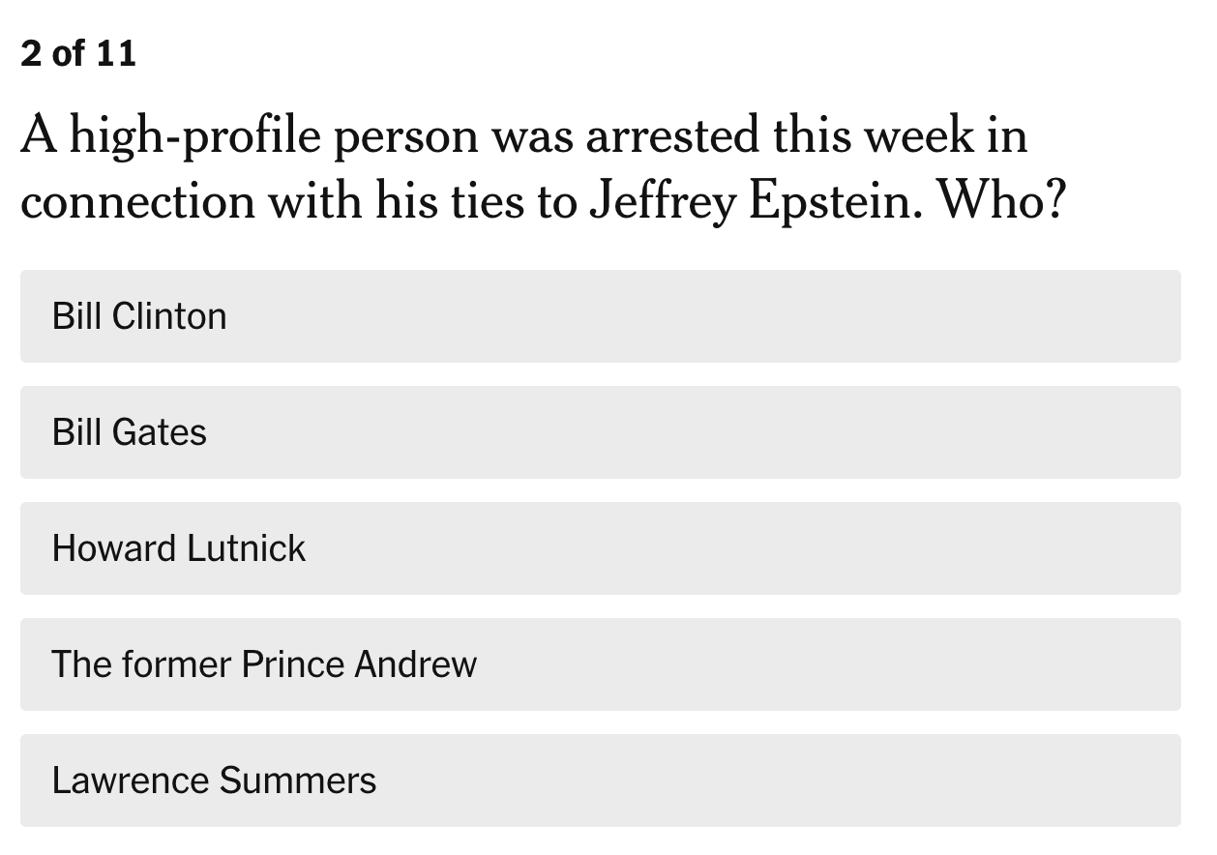Click the question counter above the heading
The height and width of the screenshot is (855, 1217).
pyautogui.click(x=78, y=53)
